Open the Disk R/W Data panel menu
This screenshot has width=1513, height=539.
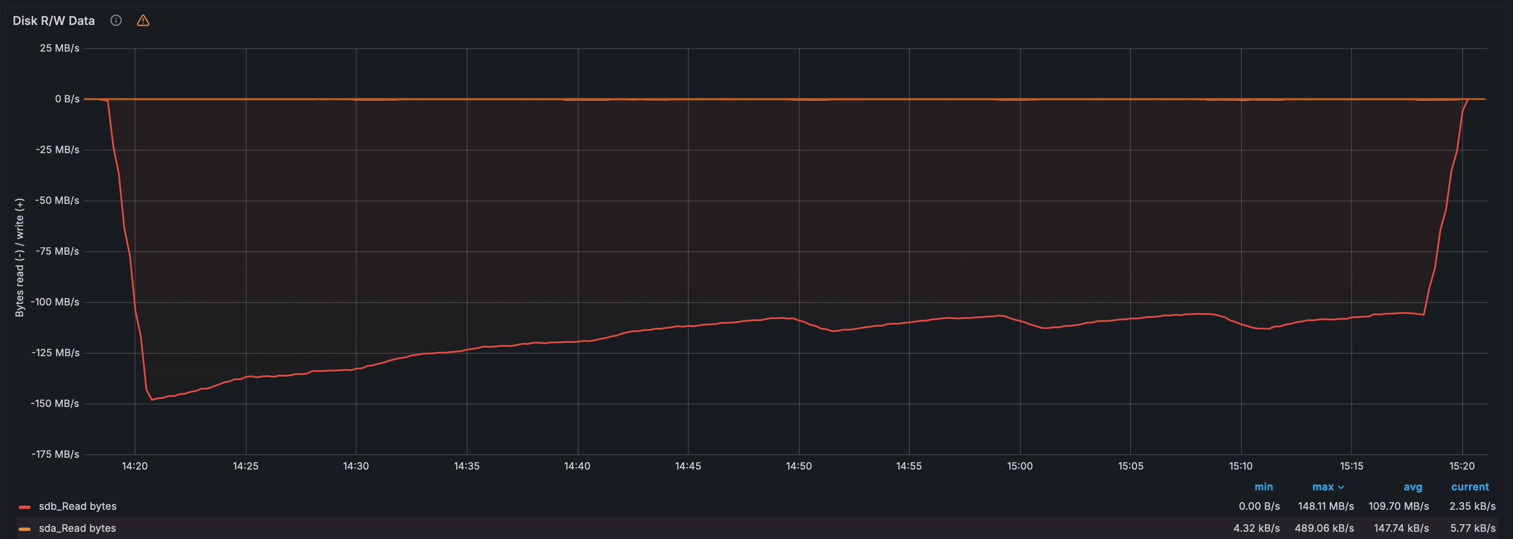pyautogui.click(x=53, y=21)
